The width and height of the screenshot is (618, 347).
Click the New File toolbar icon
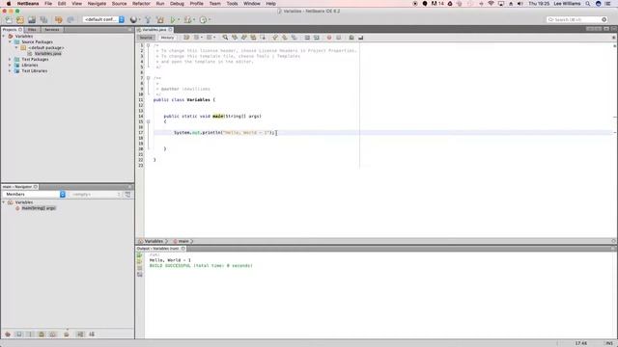point(9,19)
